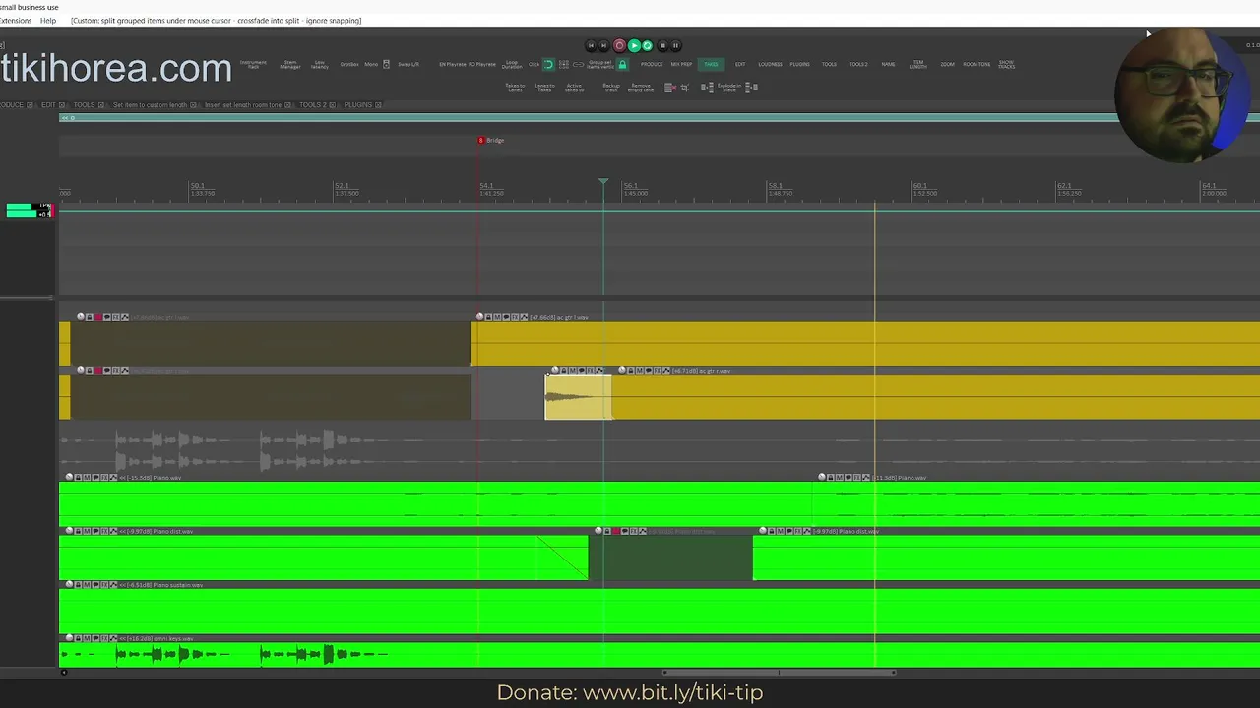Click Group sel items vertic button
The image size is (1260, 708).
[x=600, y=64]
